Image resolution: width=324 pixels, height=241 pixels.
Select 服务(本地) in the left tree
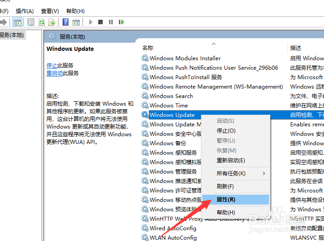[x=12, y=35]
